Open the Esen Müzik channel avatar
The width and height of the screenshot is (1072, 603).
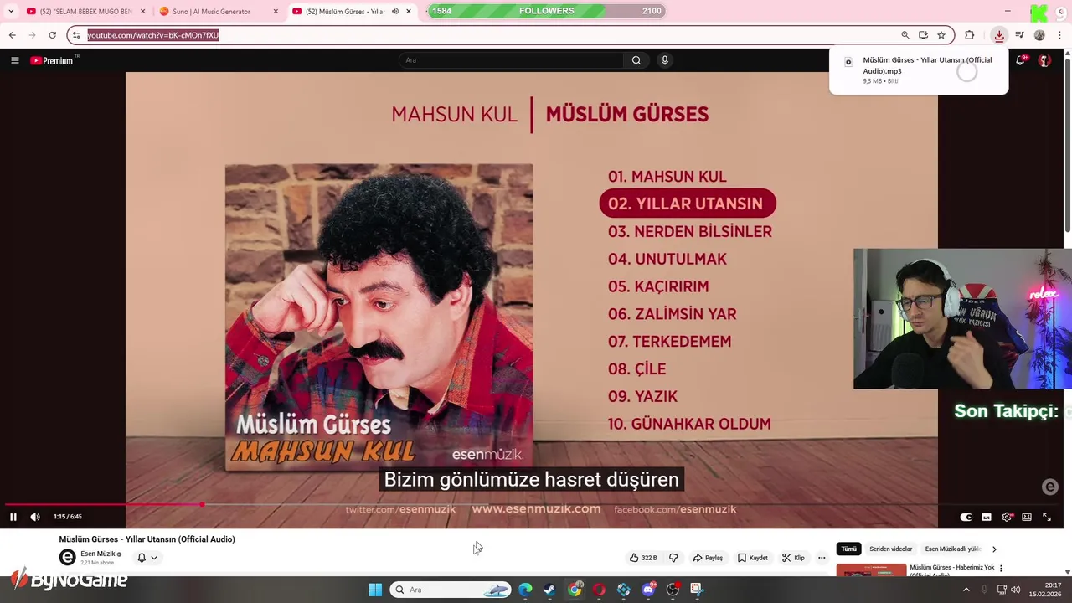(x=67, y=558)
